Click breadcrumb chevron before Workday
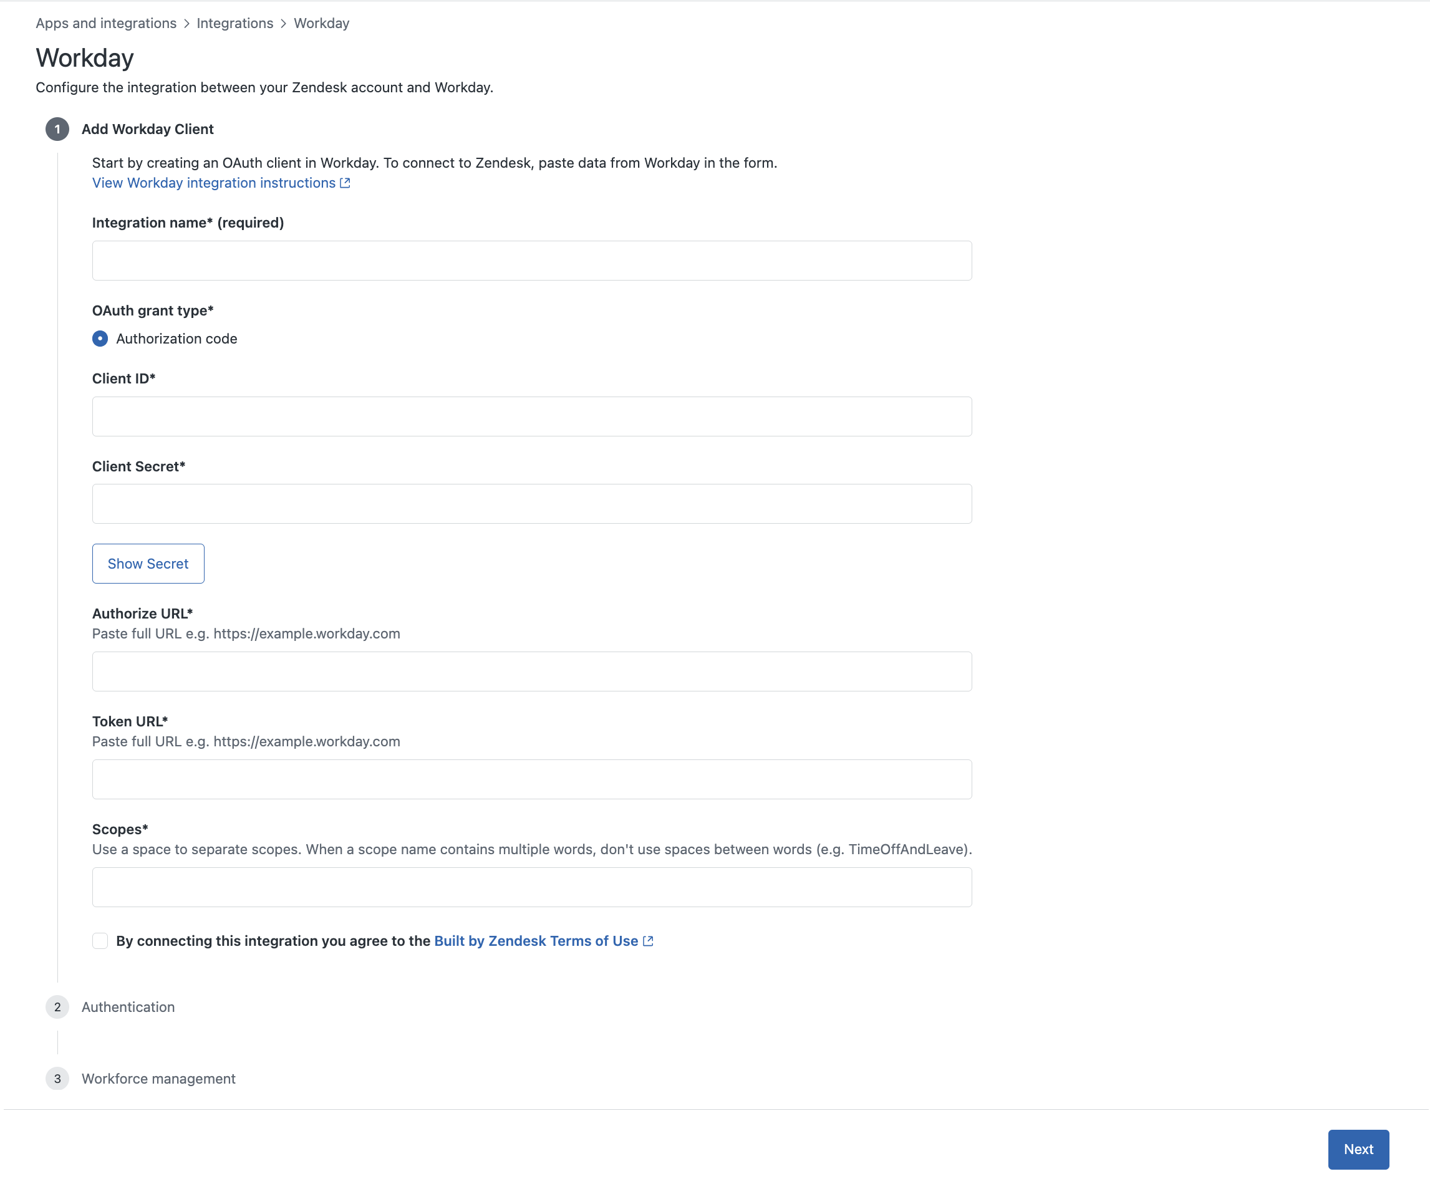The height and width of the screenshot is (1184, 1430). (x=283, y=24)
